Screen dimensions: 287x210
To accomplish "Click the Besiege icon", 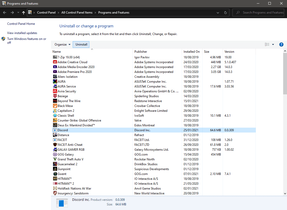I will point(55,96).
